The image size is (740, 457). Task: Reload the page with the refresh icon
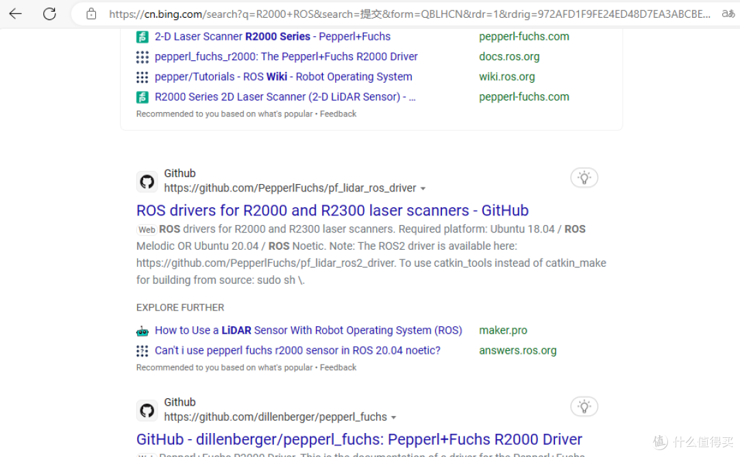pyautogui.click(x=49, y=14)
